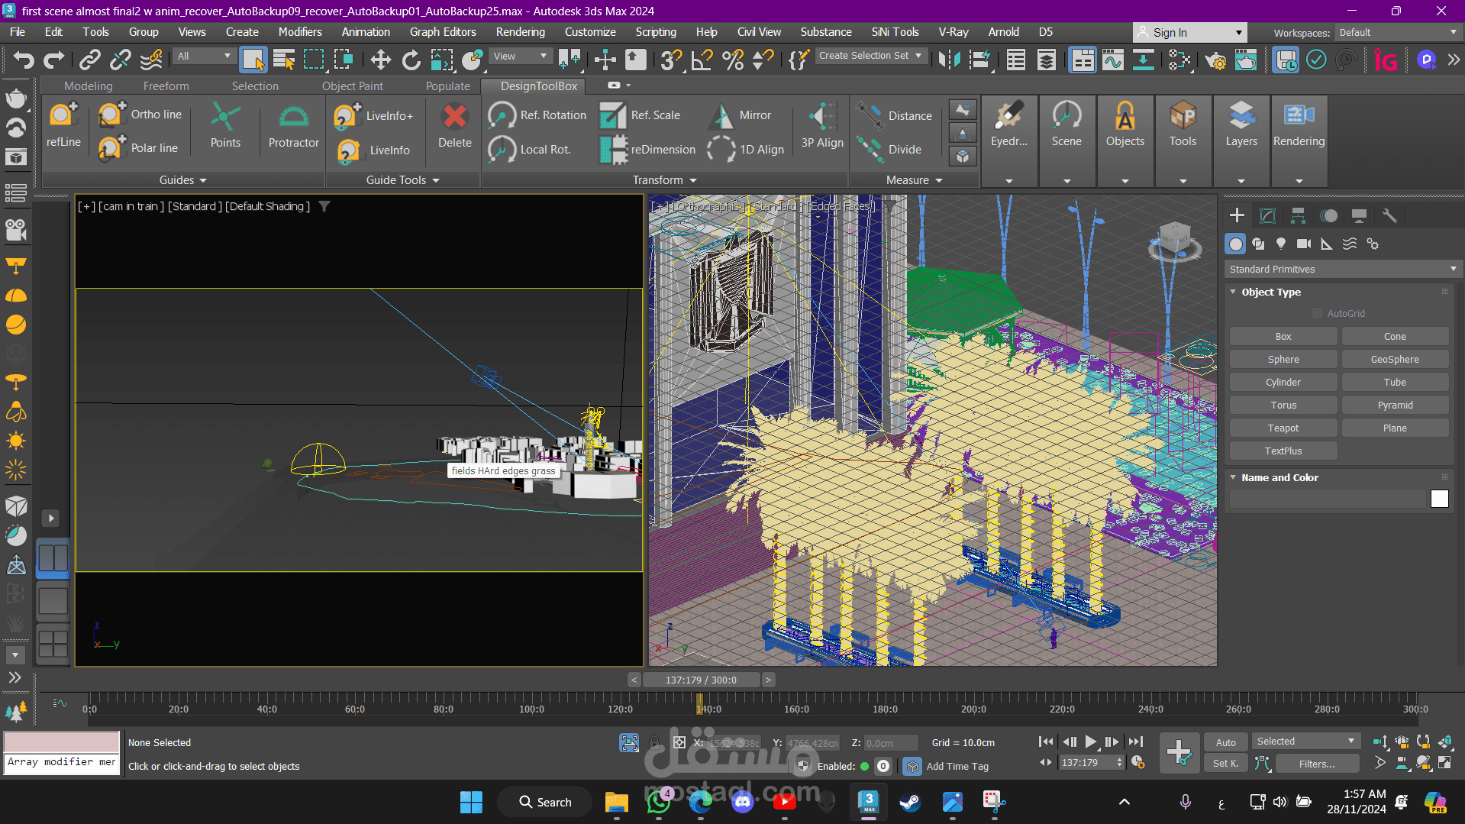This screenshot has width=1465, height=824.
Task: Select the Rotate transform tool
Action: click(x=411, y=60)
